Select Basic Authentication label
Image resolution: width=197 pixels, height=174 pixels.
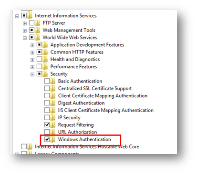[x=80, y=81]
